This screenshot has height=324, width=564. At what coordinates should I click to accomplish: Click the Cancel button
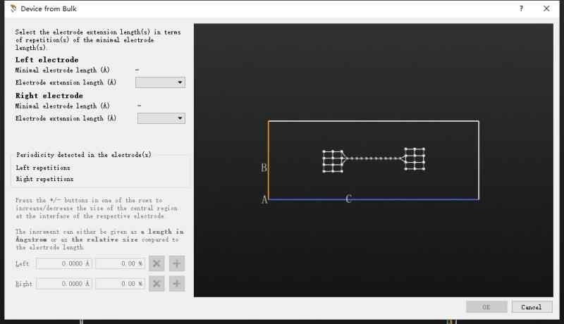click(x=532, y=307)
